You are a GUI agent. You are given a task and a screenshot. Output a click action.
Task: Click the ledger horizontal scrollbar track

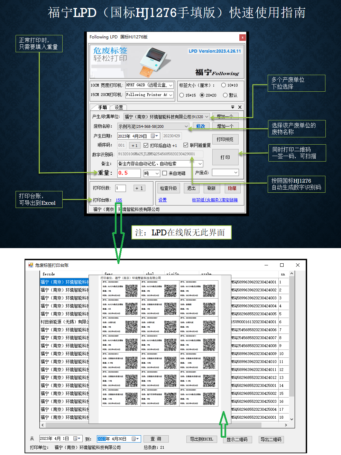[164, 425]
